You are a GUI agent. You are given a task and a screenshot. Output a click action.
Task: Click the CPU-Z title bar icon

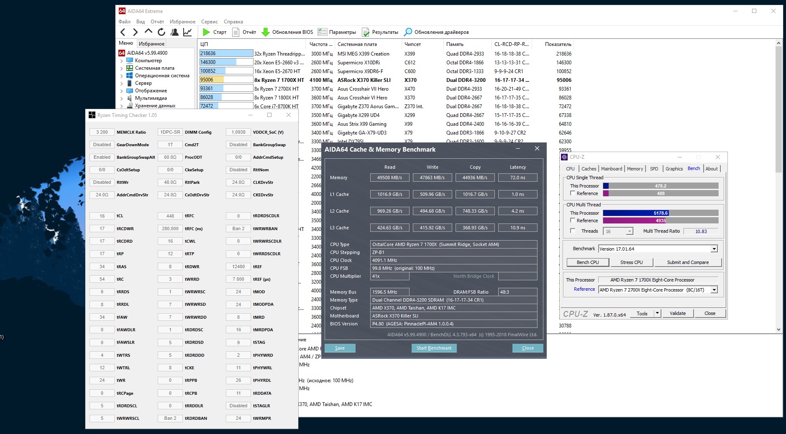[x=565, y=157]
